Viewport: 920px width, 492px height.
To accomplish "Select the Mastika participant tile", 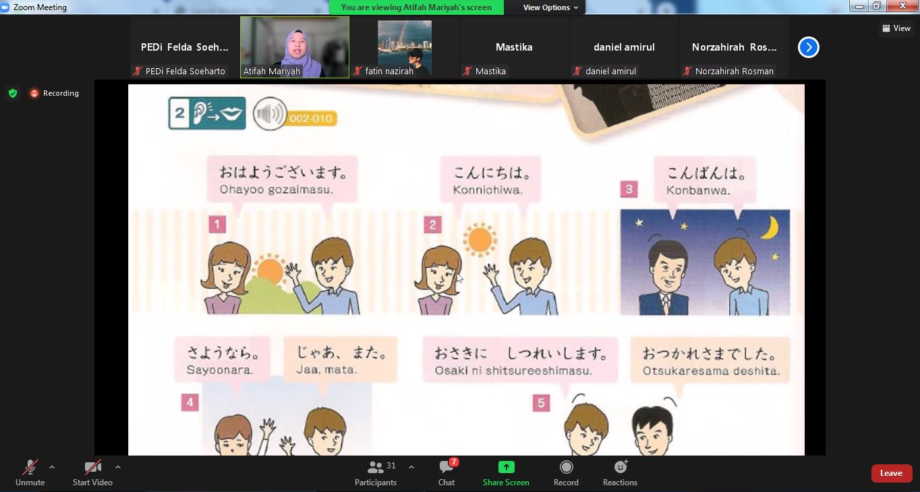I will pyautogui.click(x=514, y=47).
